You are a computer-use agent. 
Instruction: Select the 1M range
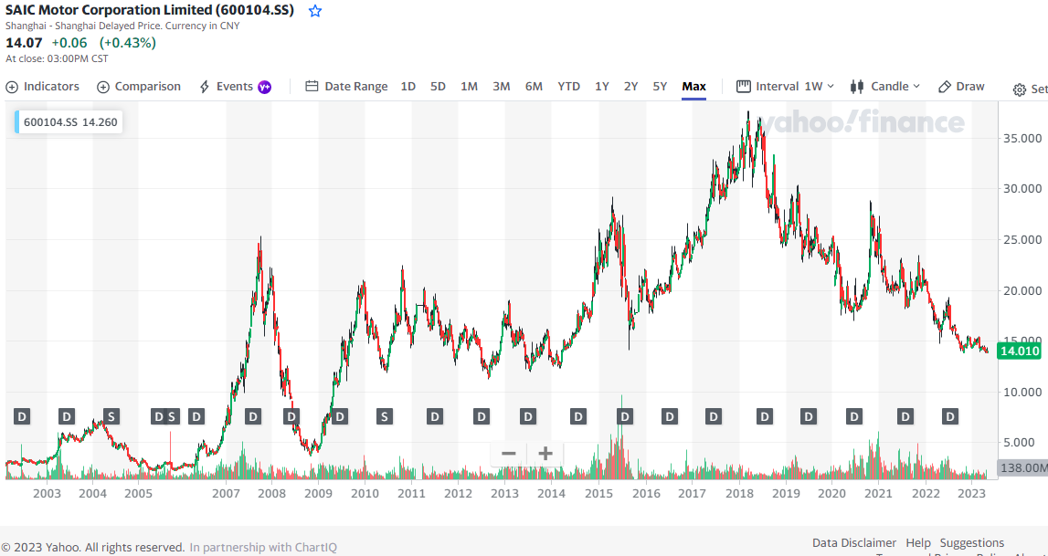tap(470, 86)
